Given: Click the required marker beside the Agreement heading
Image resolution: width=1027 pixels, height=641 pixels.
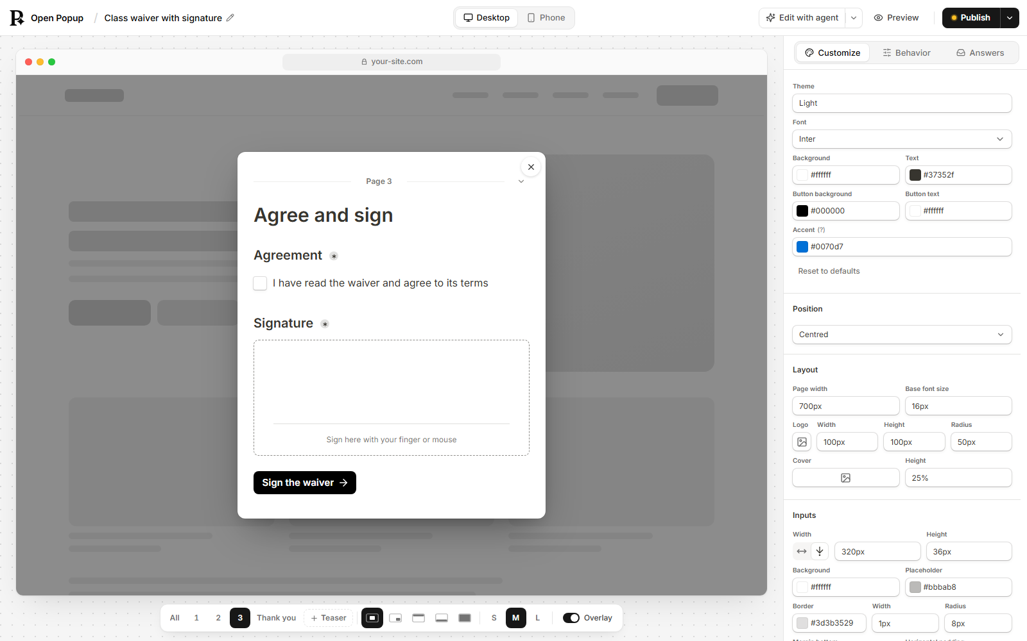Looking at the screenshot, I should (x=334, y=256).
